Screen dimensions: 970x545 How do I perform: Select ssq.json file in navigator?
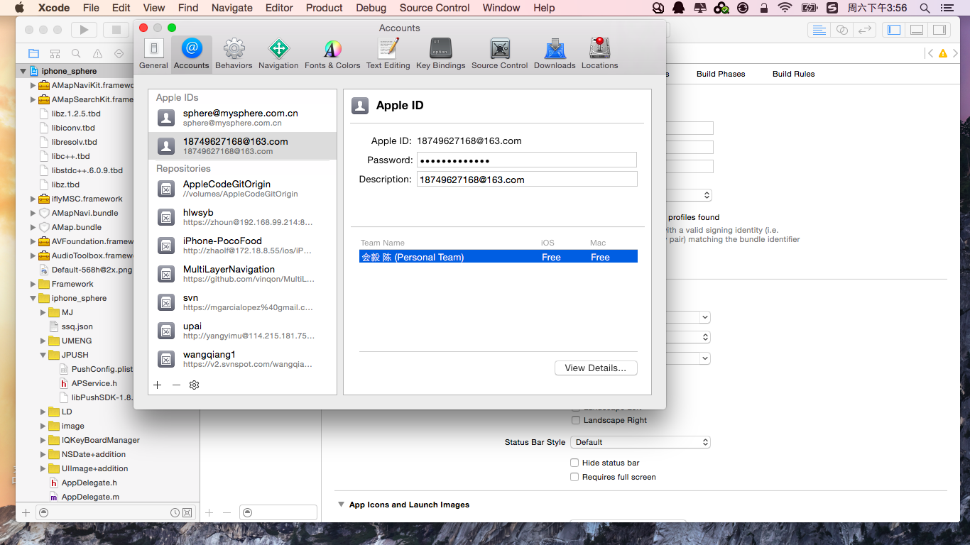tap(72, 326)
